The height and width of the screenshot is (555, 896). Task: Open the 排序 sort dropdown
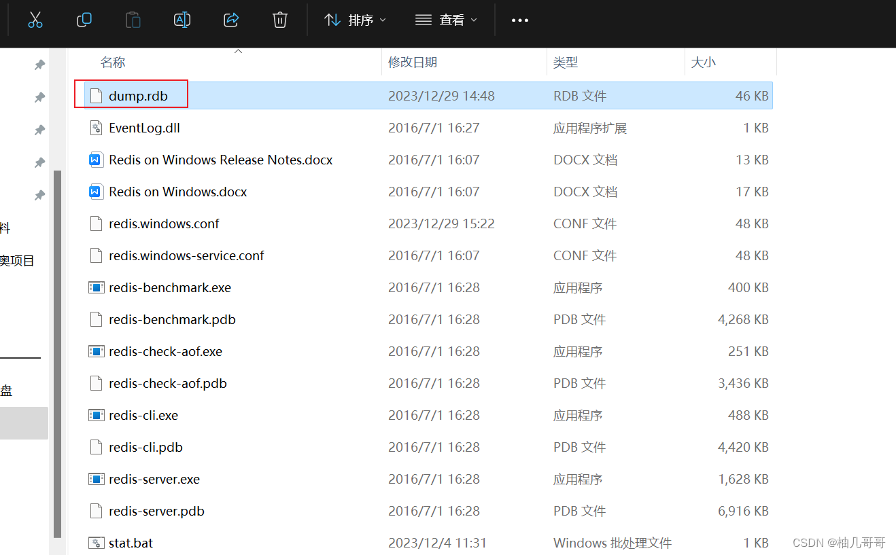(356, 20)
